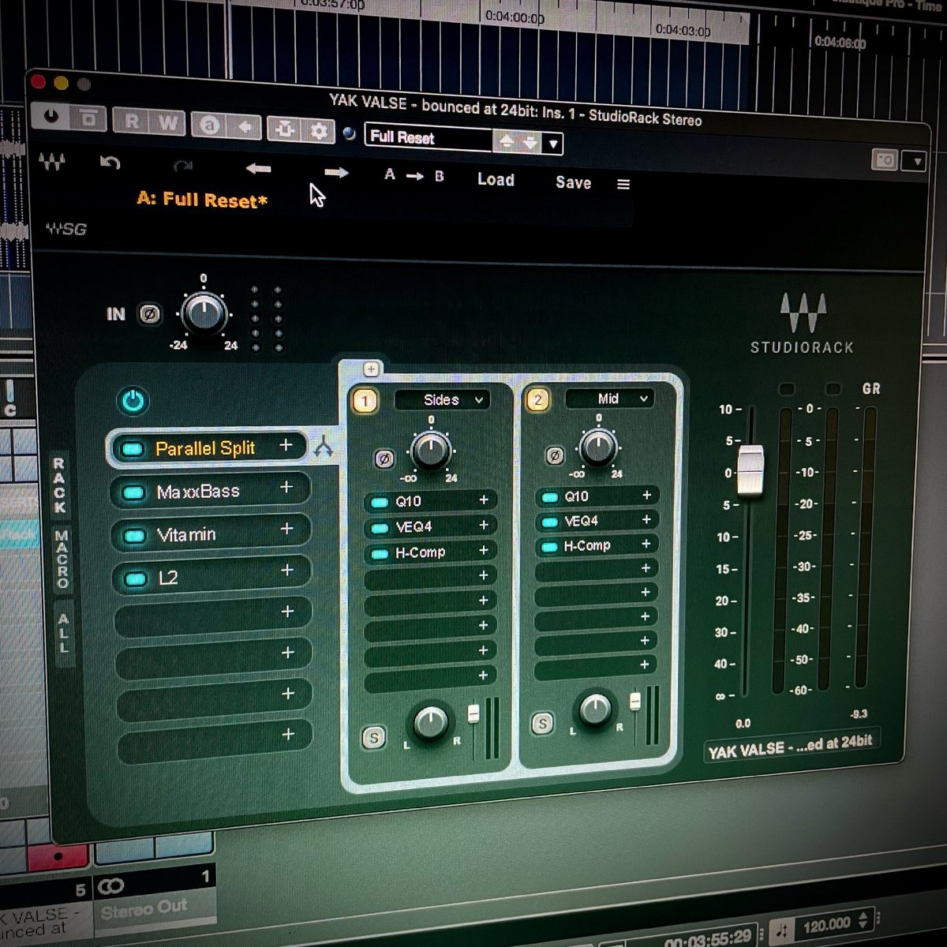Click the redo arrow icon

[x=183, y=165]
